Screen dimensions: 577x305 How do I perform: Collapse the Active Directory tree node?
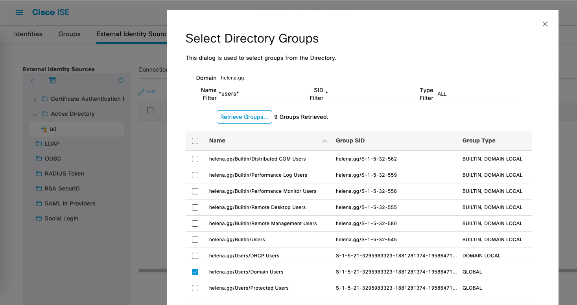point(35,114)
